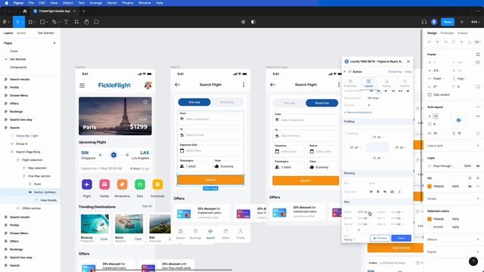
Task: Switch to the Assets tab
Action: [21, 33]
